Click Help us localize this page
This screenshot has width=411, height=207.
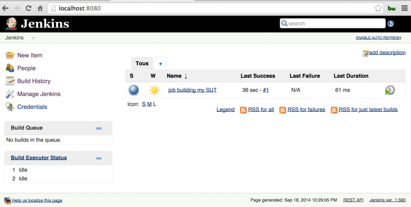click(37, 201)
